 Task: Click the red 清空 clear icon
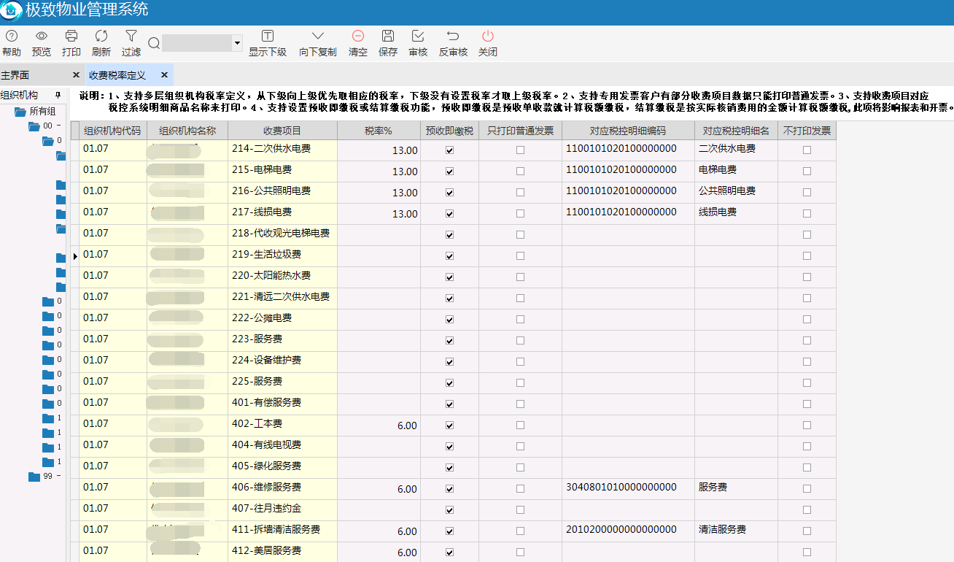tap(358, 36)
